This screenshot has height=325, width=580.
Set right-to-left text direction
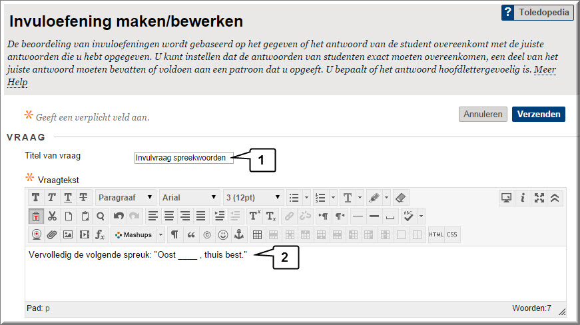tap(340, 216)
